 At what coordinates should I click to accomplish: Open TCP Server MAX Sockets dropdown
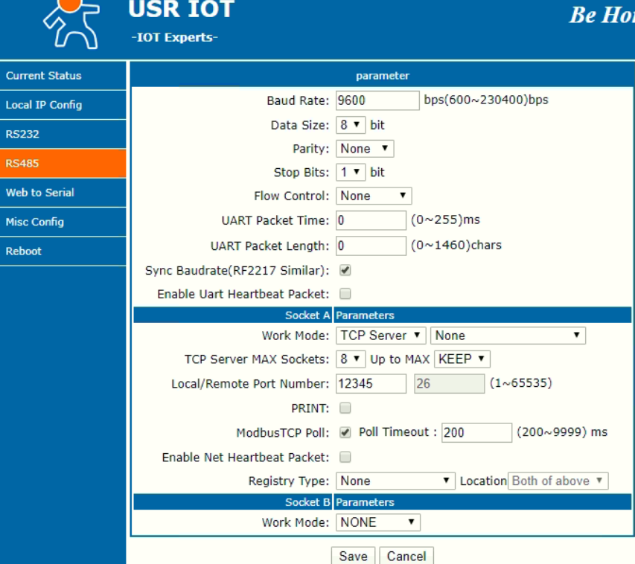pyautogui.click(x=351, y=359)
